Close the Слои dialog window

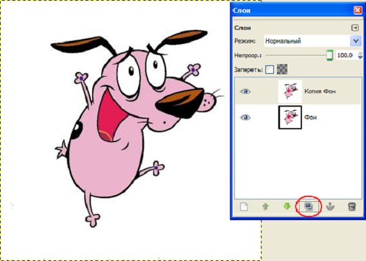pos(357,10)
